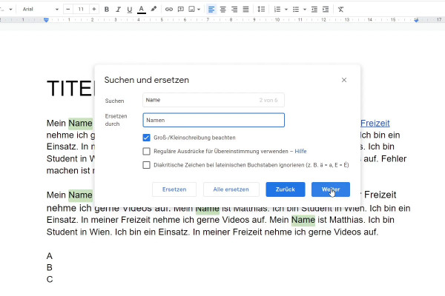Screen dimensions: 445x296
Task: Click the Ersetzen durch field containing Namen
Action: [x=214, y=120]
